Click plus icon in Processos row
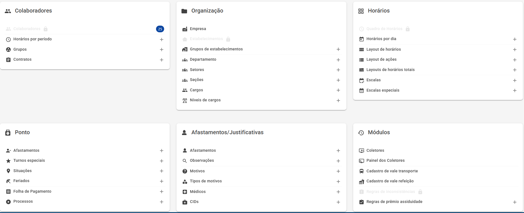This screenshot has width=524, height=213. click(x=162, y=202)
